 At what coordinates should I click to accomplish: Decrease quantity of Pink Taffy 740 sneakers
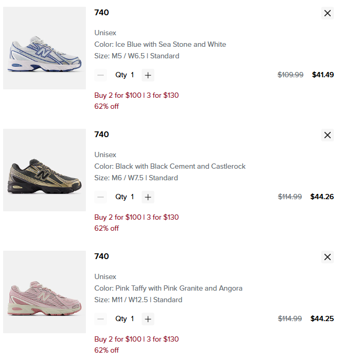(x=101, y=319)
